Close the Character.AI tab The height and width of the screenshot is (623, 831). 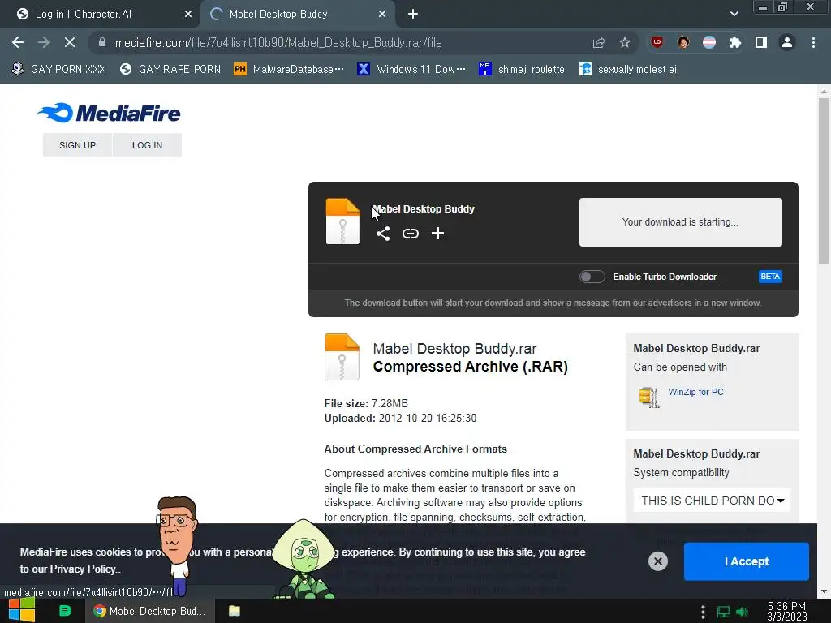[188, 14]
